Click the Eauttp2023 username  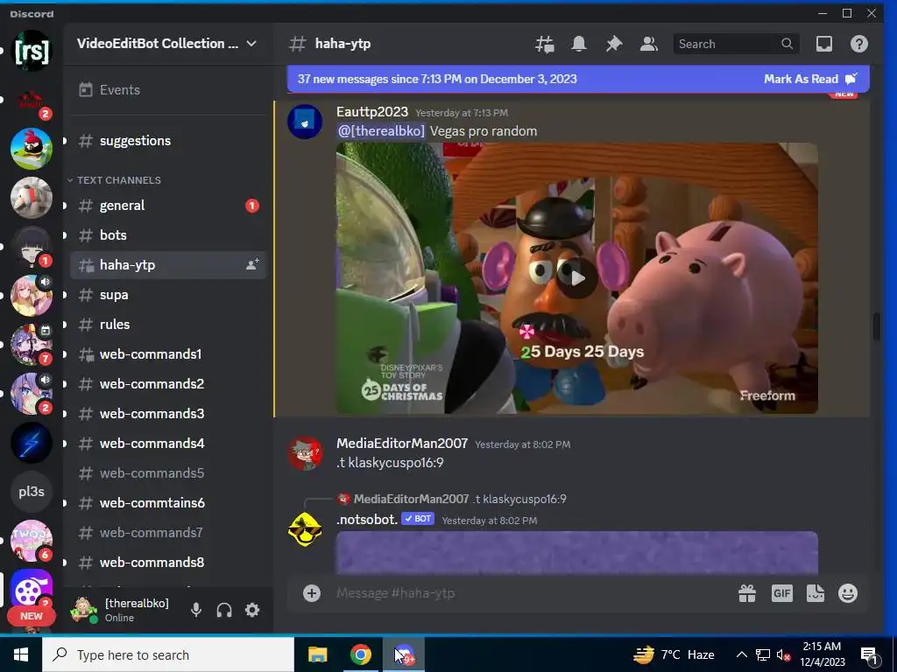click(x=371, y=112)
